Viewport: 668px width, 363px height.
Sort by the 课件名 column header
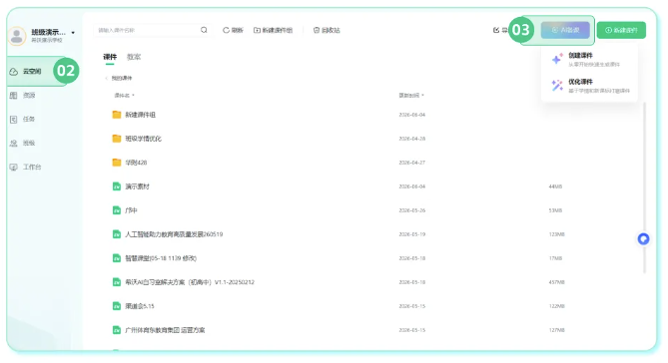tap(125, 96)
